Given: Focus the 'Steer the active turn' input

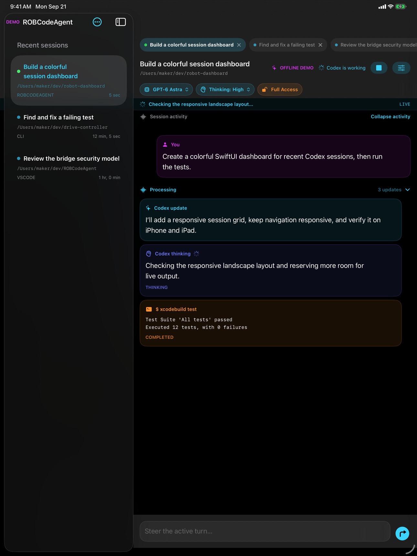Looking at the screenshot, I should [x=265, y=531].
